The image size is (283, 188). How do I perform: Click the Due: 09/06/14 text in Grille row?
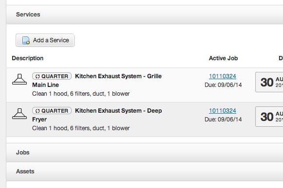[x=223, y=85]
